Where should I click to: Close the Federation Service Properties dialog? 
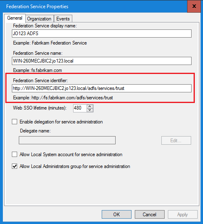click(194, 6)
